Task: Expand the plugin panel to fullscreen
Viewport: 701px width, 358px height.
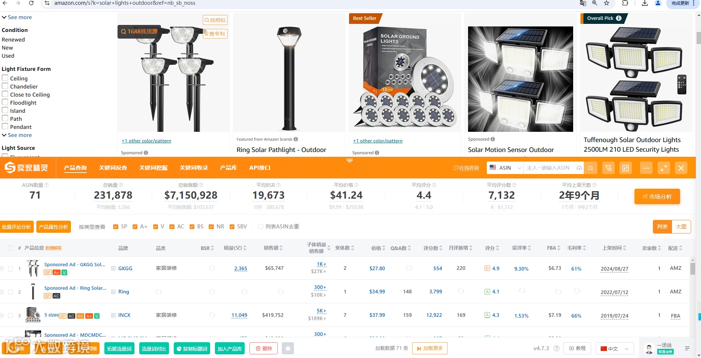Action: coord(664,168)
